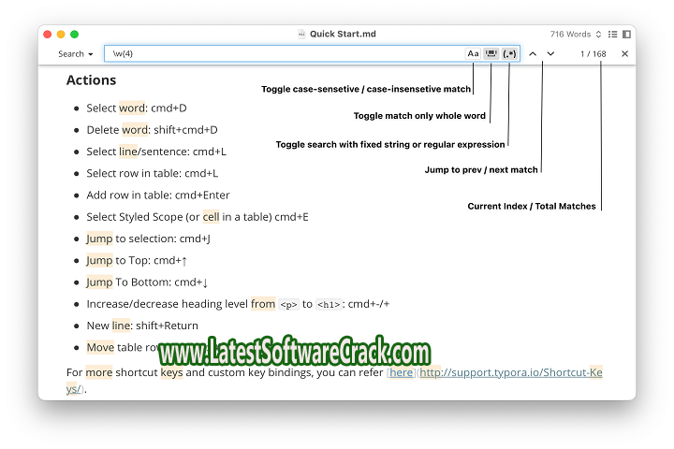The width and height of the screenshot is (674, 449).
Task: Click the <h1> inline code tag
Action: (x=329, y=304)
